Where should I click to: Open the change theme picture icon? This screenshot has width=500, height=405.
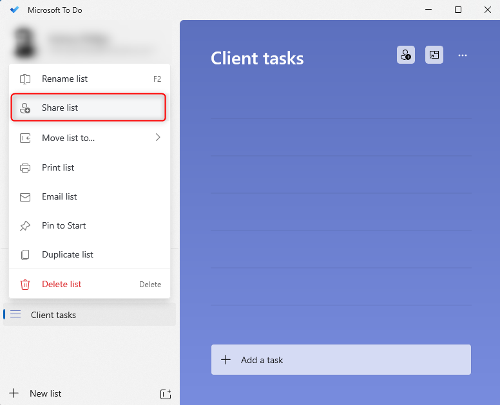[434, 55]
